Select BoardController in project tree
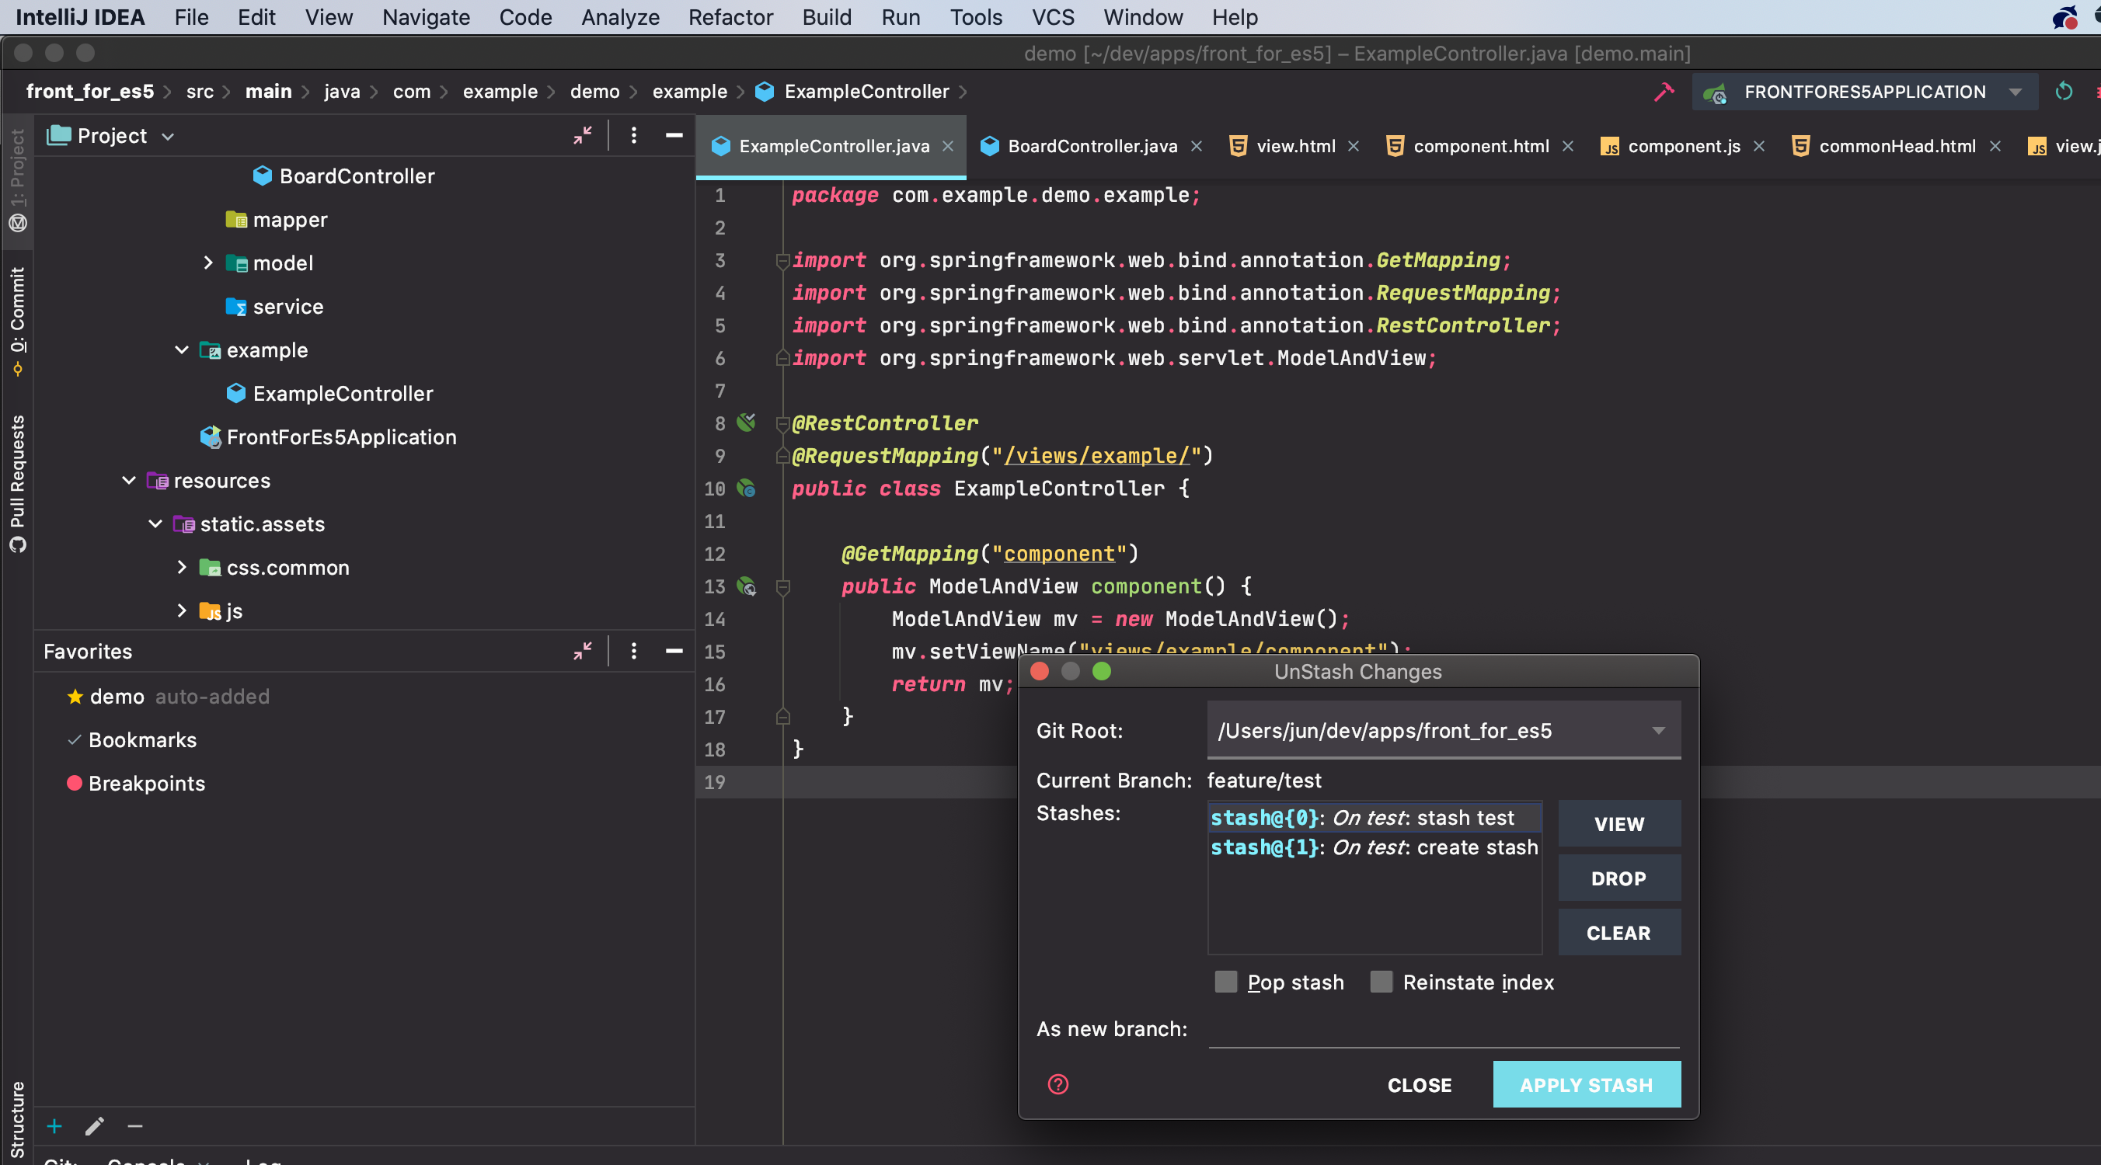Image resolution: width=2101 pixels, height=1165 pixels. (357, 176)
